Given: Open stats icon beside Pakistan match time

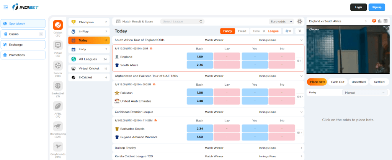Looking at the screenshot, I should click(154, 84).
